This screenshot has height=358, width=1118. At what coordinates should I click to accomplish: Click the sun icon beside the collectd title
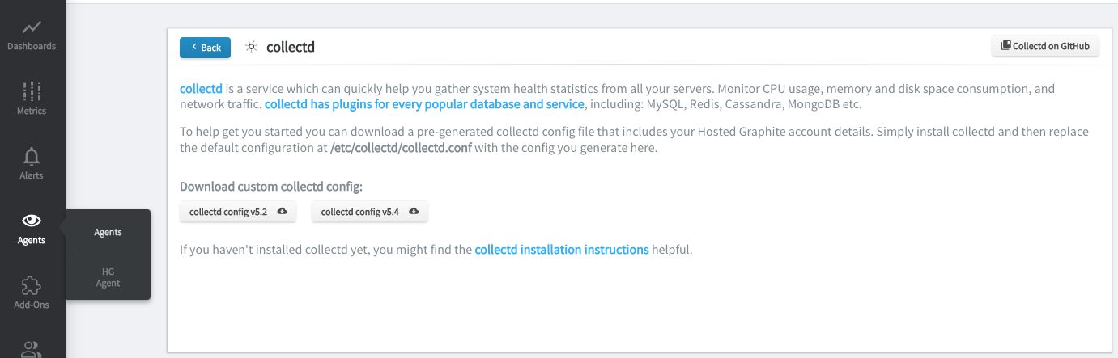252,47
